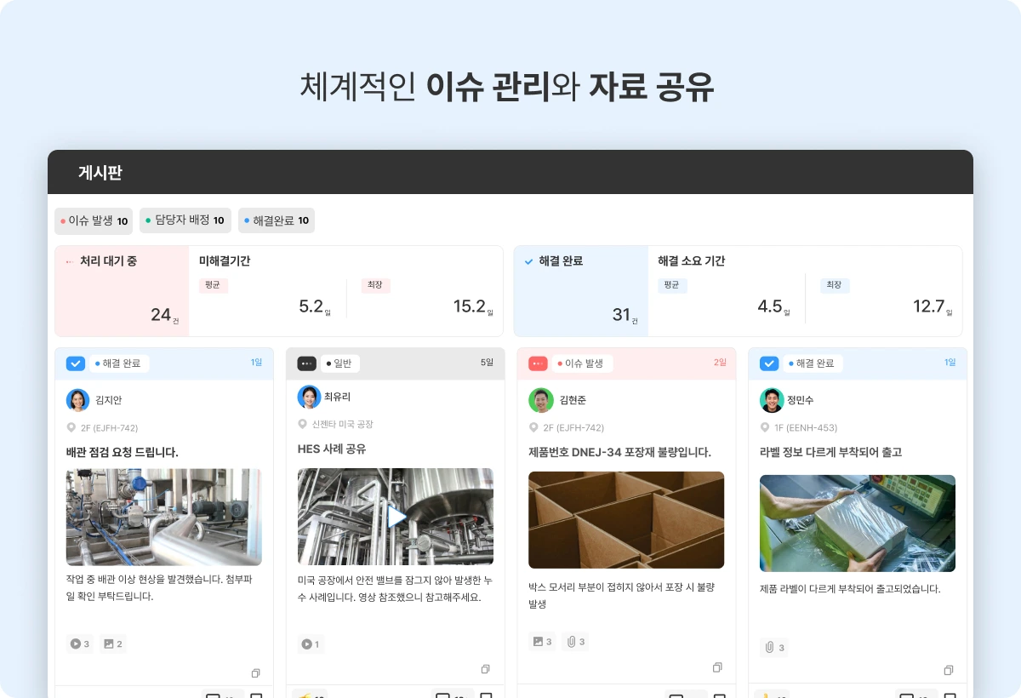Click the red dots status icon on 김현준's card
1021x698 pixels.
[538, 363]
